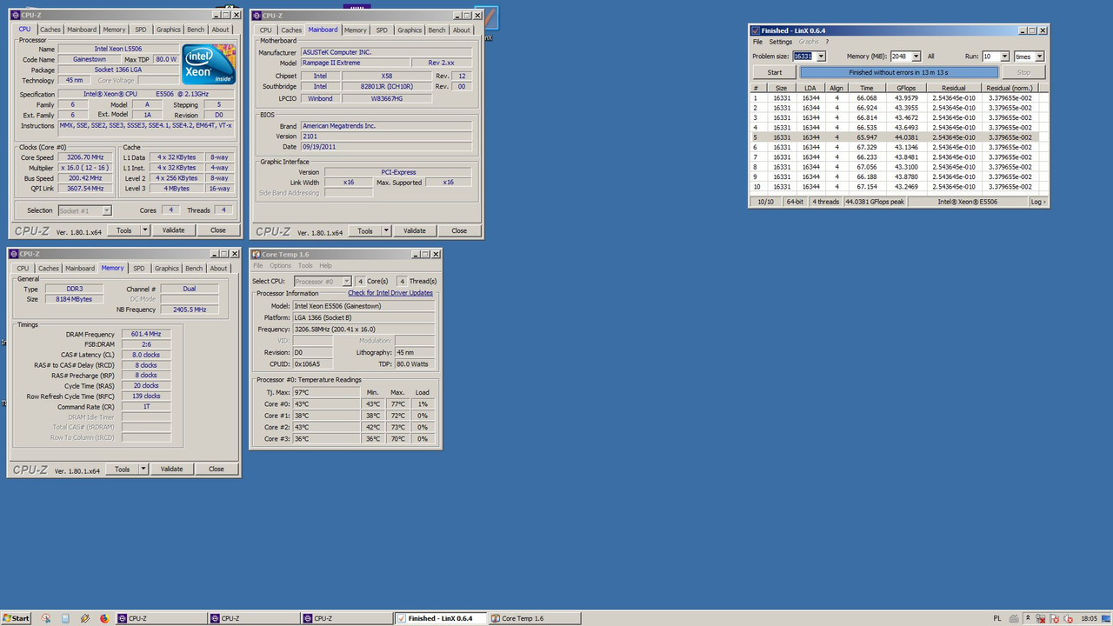Click Validate in CPU-Z CPU window

click(x=174, y=230)
